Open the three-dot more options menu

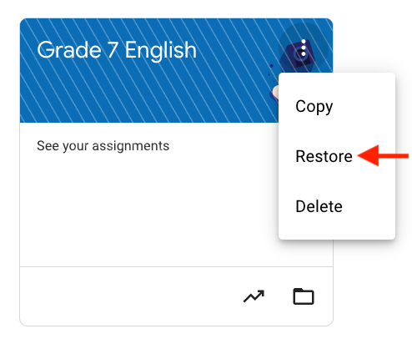point(304,49)
